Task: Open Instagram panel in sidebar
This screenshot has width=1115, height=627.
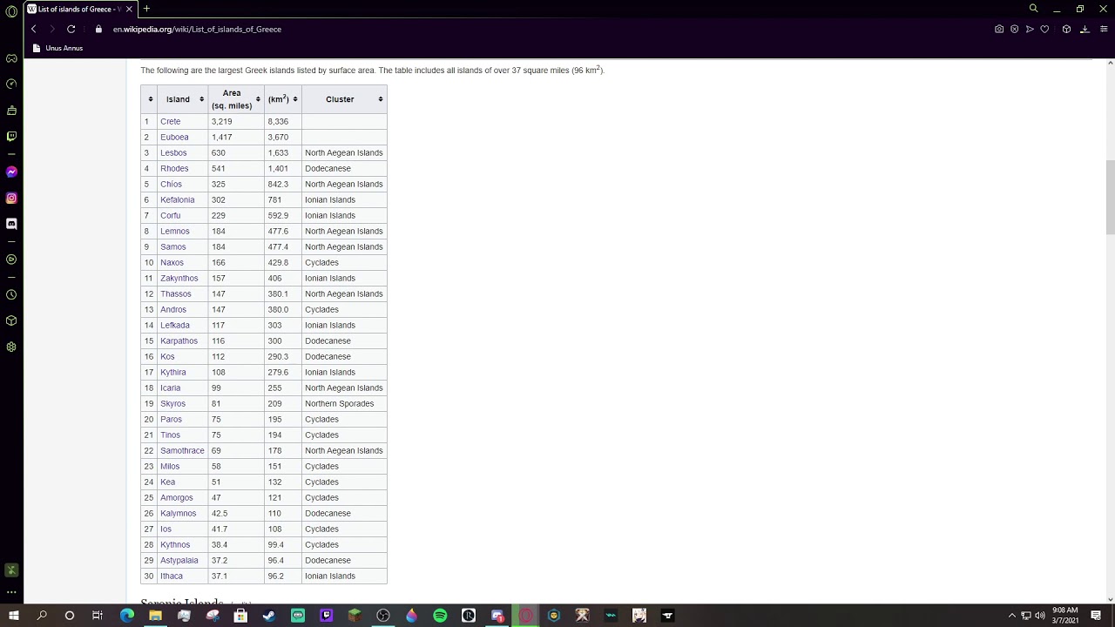Action: tap(11, 198)
